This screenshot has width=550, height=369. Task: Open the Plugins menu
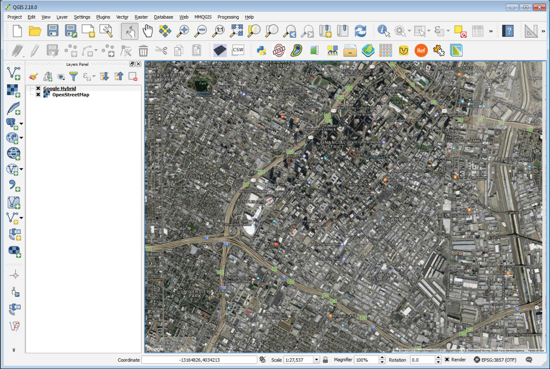pyautogui.click(x=103, y=17)
